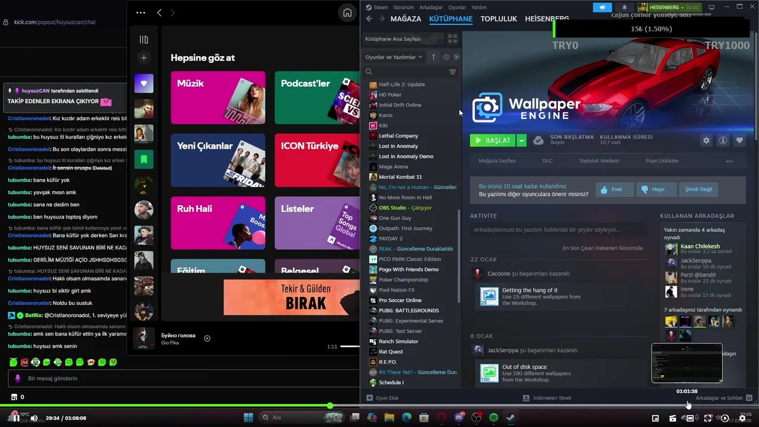The height and width of the screenshot is (427, 759).
Task: Click Şimdi Değil button
Action: [698, 189]
